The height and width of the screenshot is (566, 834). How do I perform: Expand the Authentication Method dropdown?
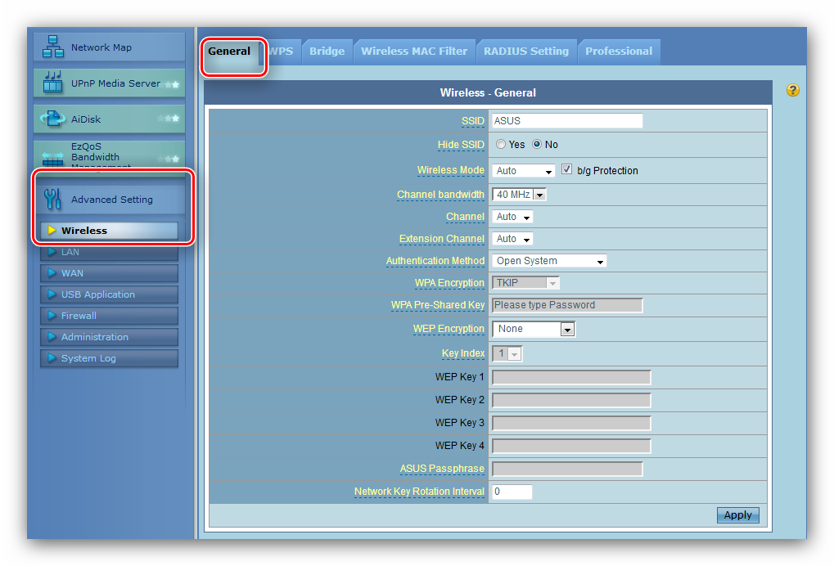(549, 261)
